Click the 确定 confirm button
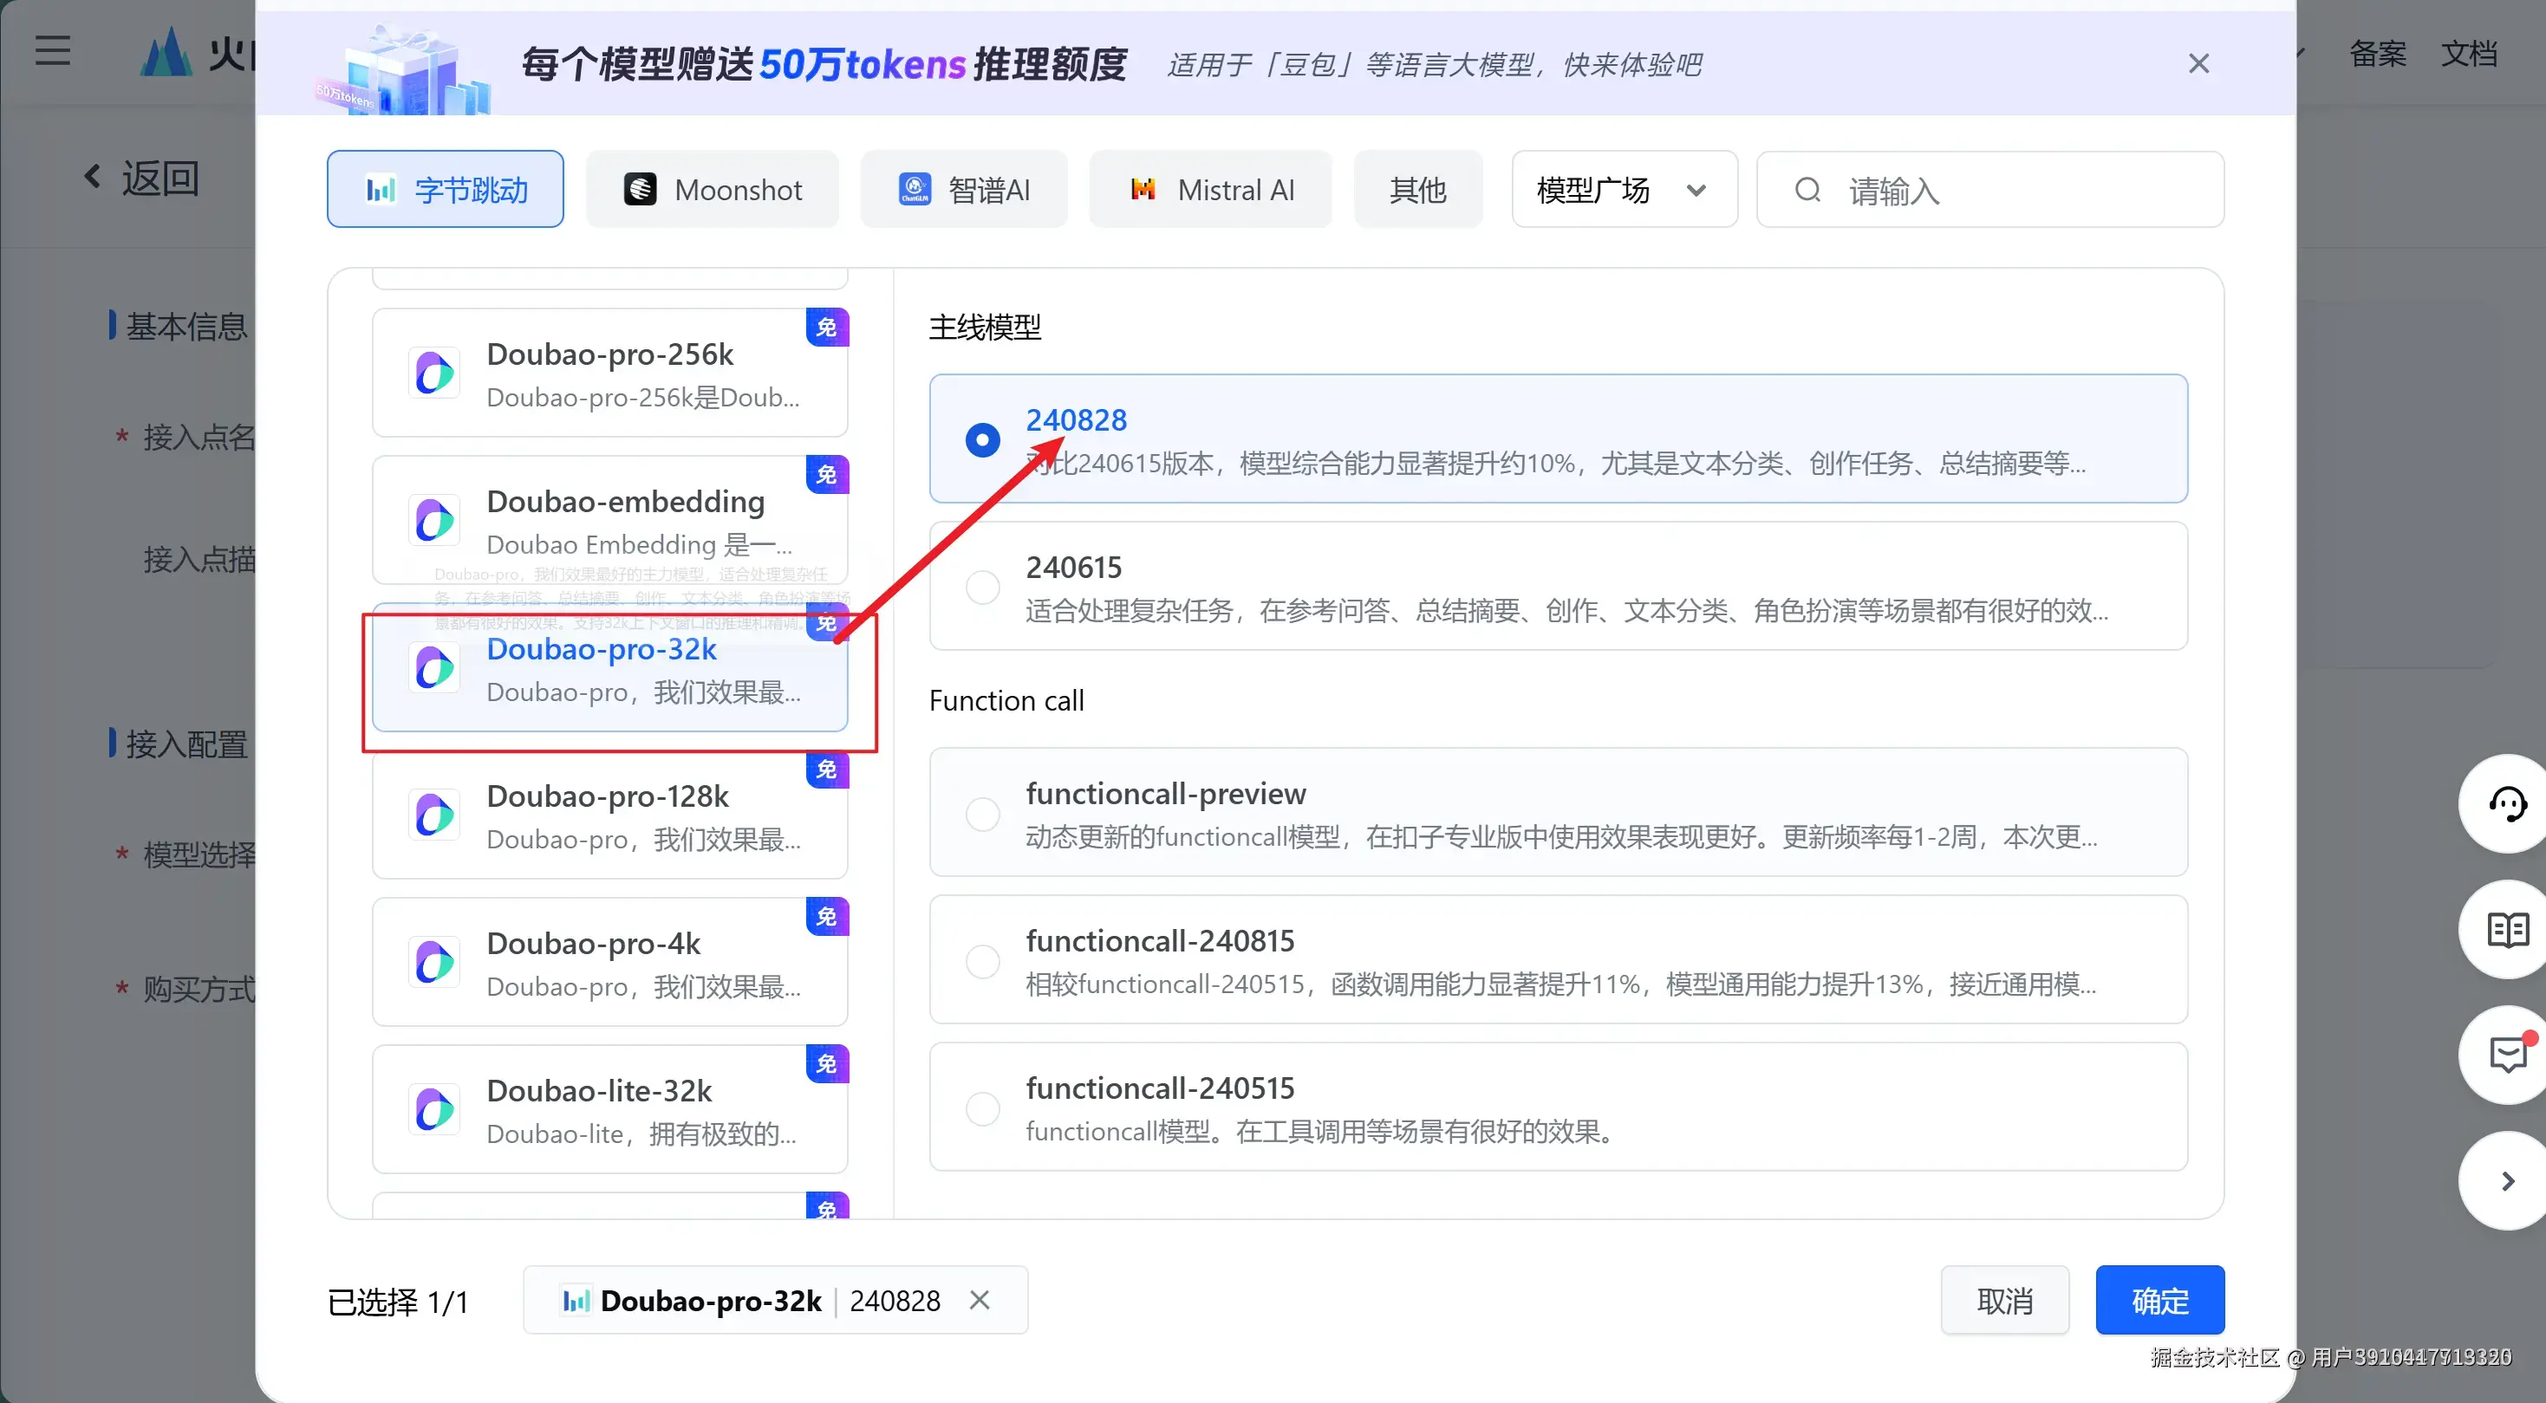 tap(2159, 1300)
